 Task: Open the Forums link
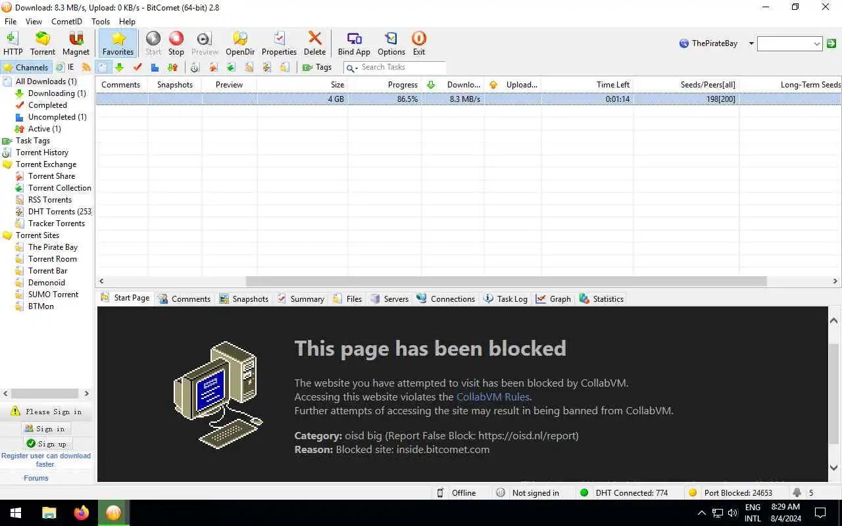[36, 478]
